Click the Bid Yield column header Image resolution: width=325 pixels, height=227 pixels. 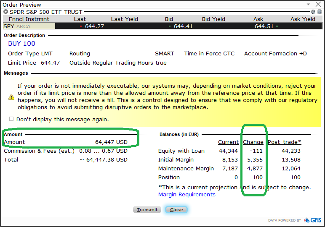pos(213,19)
